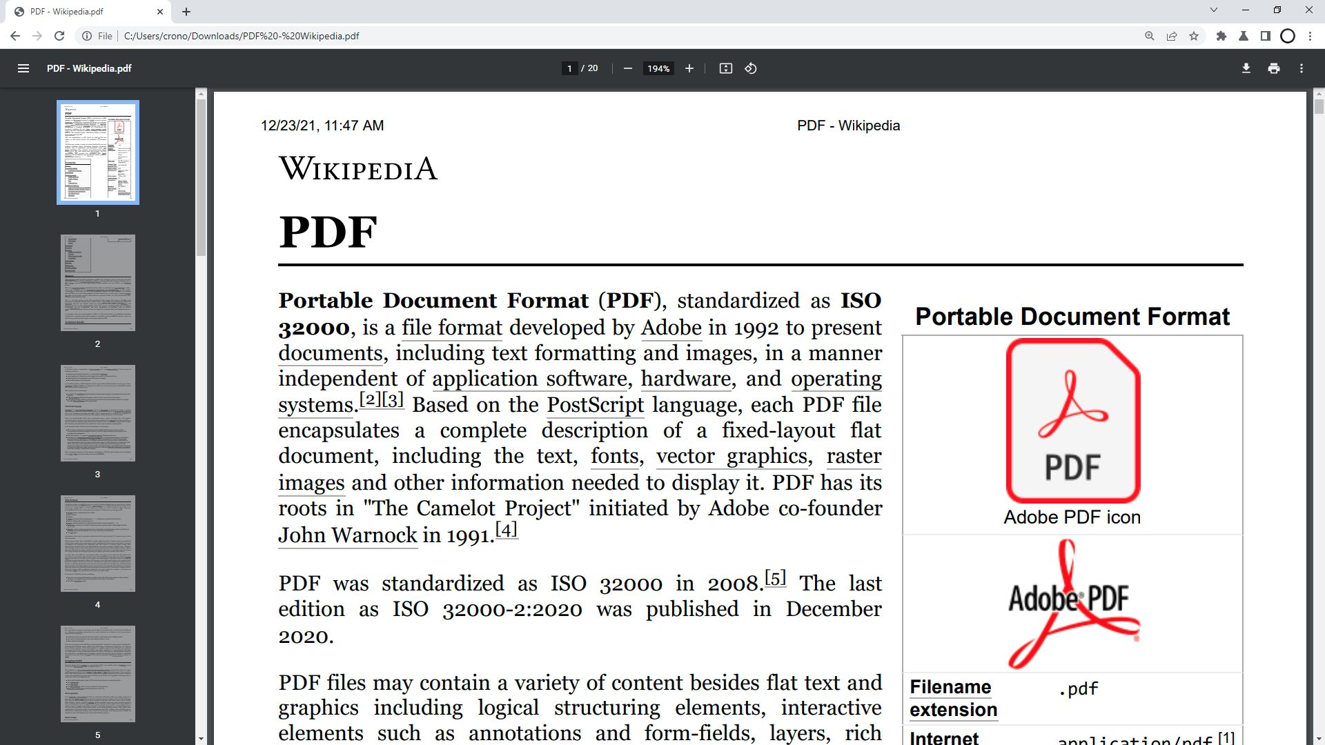The width and height of the screenshot is (1325, 745).
Task: Open the 'fonts' link
Action: pyautogui.click(x=615, y=456)
